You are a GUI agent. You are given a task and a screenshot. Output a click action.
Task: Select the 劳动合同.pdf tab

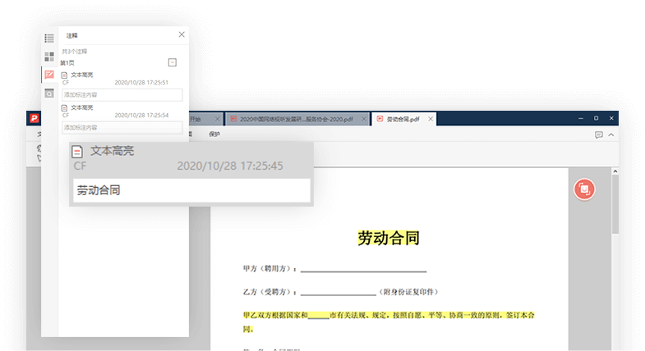tap(401, 119)
